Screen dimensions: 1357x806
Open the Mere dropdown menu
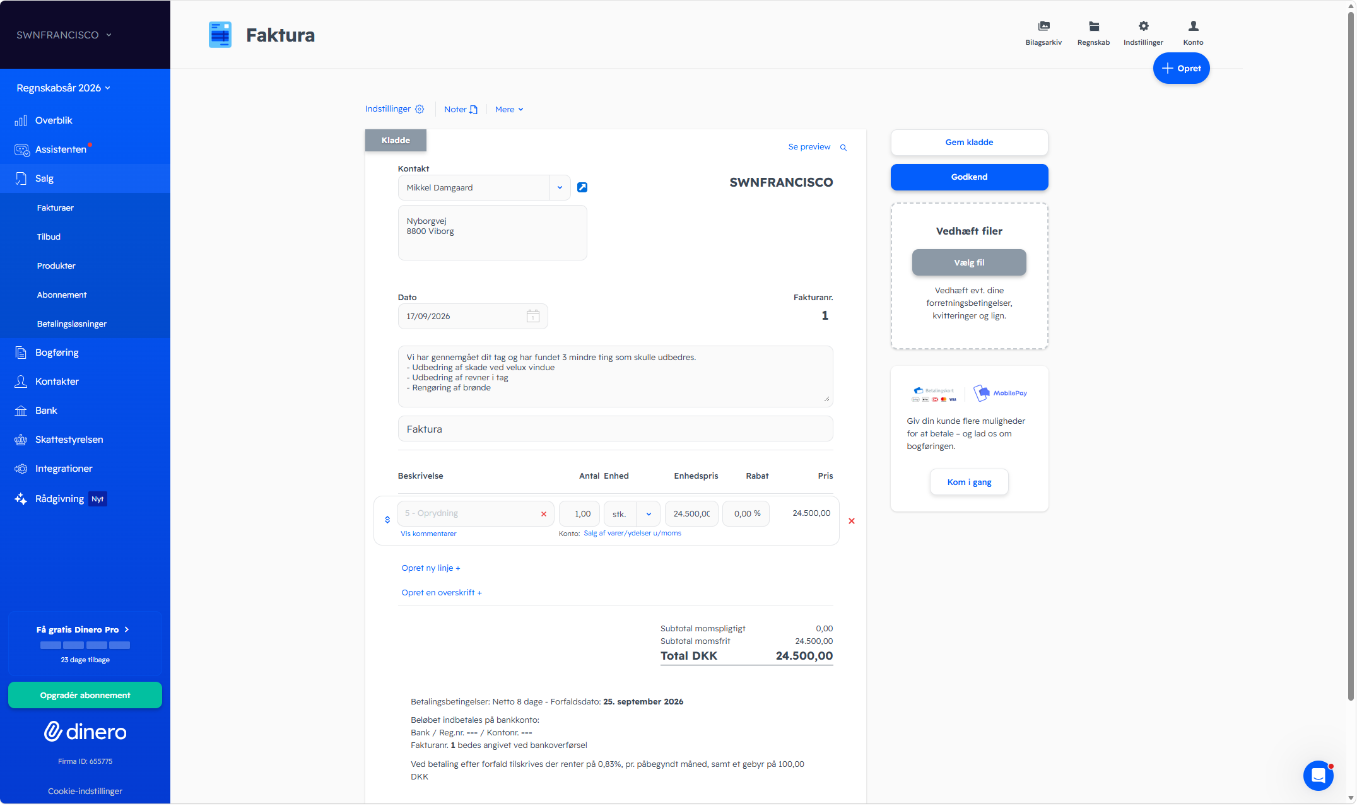tap(509, 109)
